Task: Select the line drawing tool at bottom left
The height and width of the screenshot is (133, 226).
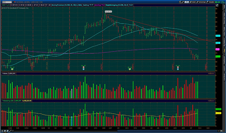Action: [10, 131]
